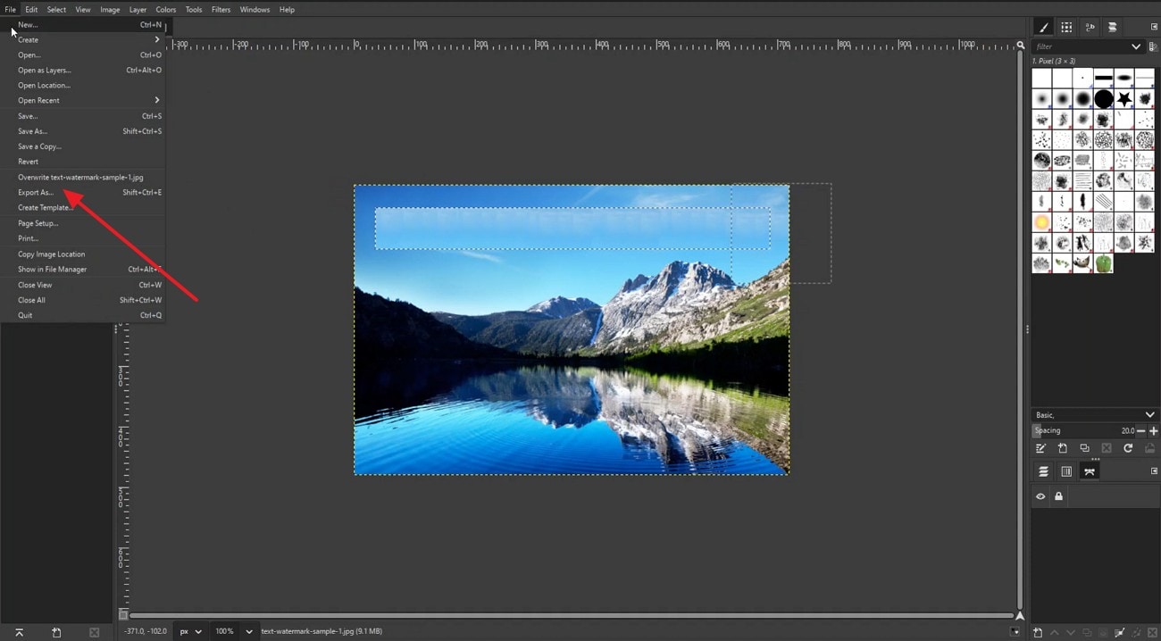This screenshot has width=1161, height=641.
Task: Open the px unit dropdown in the status bar
Action: tap(190, 631)
